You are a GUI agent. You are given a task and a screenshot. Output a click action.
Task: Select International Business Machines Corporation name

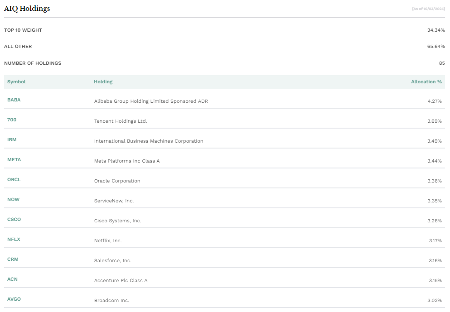tap(149, 141)
